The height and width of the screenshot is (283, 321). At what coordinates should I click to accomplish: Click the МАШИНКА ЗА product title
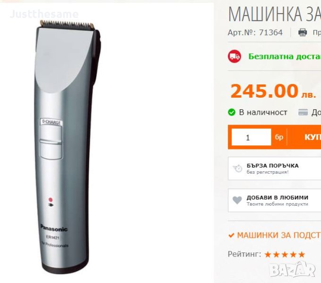(x=275, y=14)
